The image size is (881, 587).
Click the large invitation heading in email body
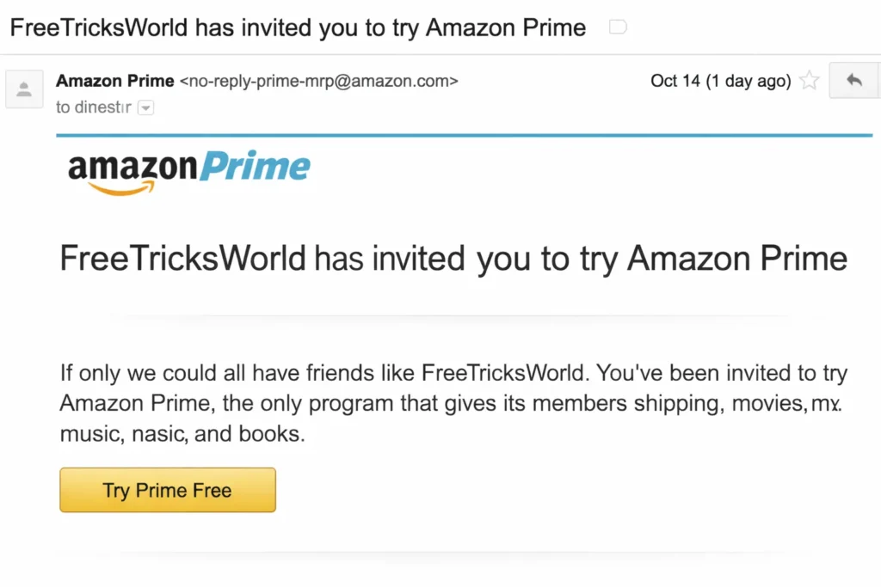tap(453, 258)
